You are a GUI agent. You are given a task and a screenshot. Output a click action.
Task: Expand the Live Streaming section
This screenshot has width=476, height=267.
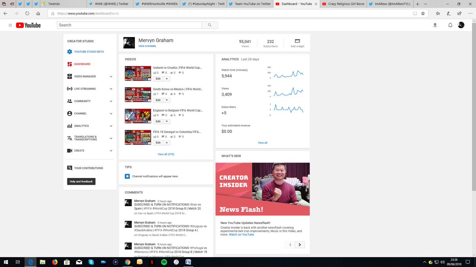(x=111, y=89)
